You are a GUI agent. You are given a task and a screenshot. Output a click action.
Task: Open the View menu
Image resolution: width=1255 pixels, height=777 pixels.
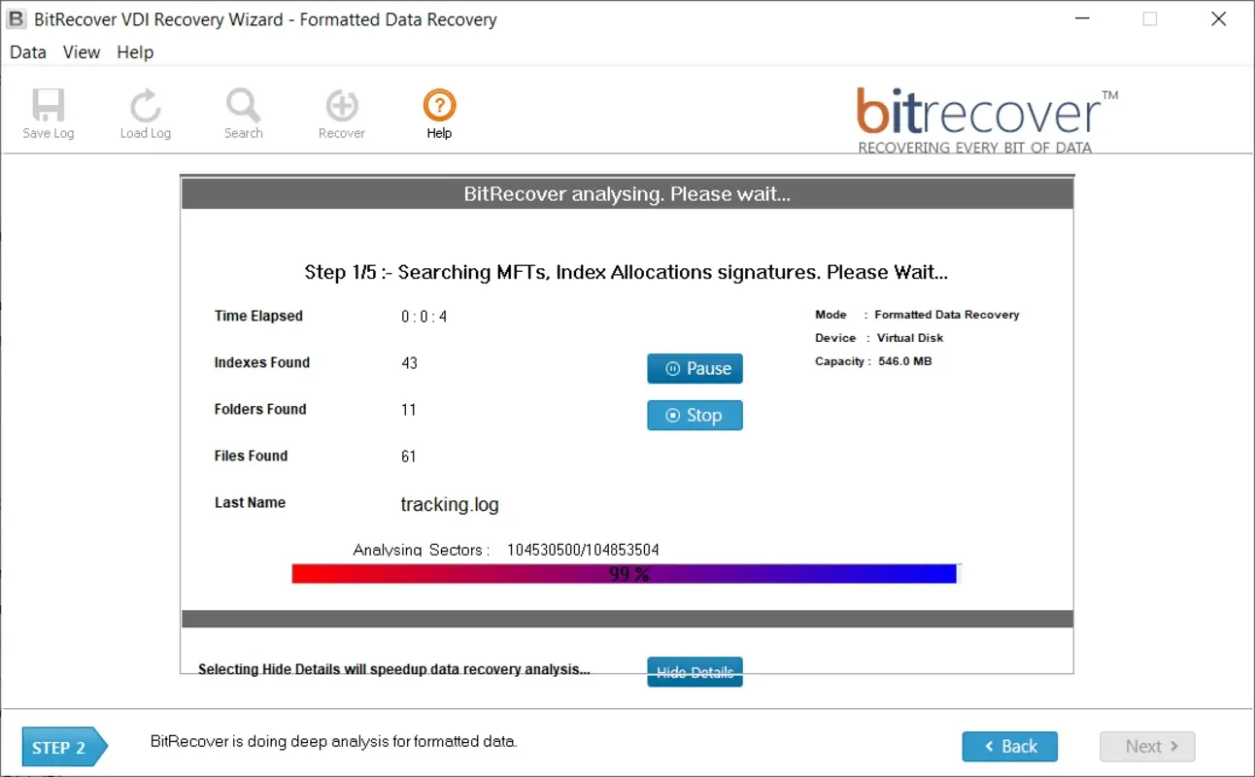coord(81,52)
